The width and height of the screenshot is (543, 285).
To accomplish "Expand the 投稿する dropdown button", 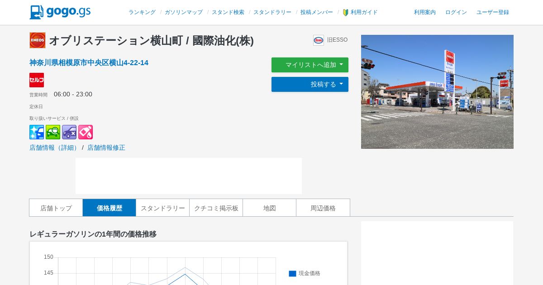I will click(x=310, y=84).
